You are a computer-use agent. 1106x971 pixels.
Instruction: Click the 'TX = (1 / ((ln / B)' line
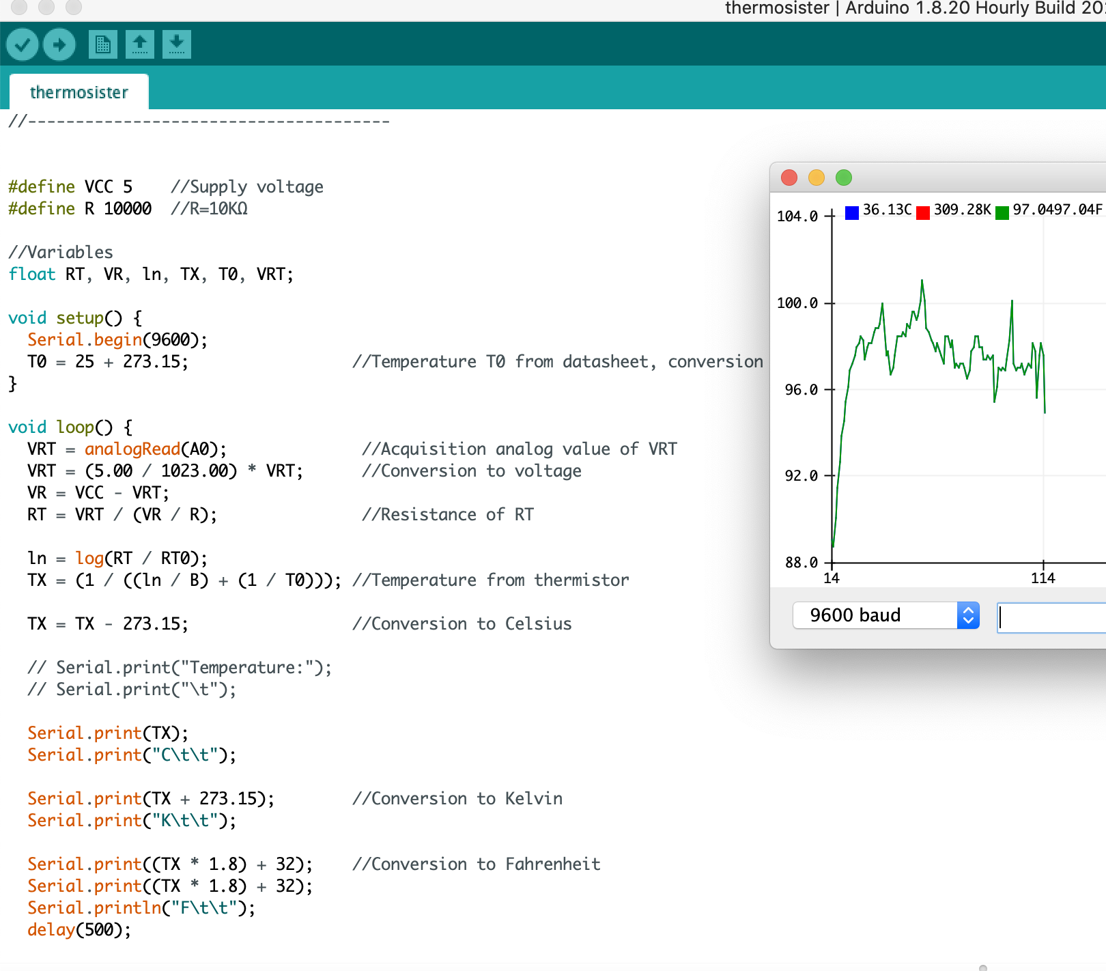[x=184, y=580]
